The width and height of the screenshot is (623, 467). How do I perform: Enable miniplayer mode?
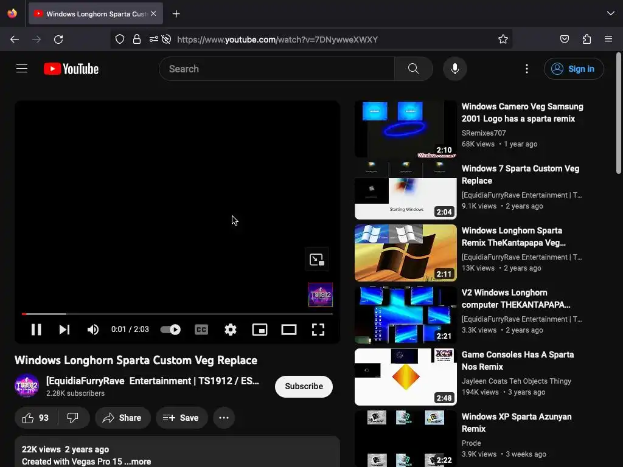tap(260, 330)
